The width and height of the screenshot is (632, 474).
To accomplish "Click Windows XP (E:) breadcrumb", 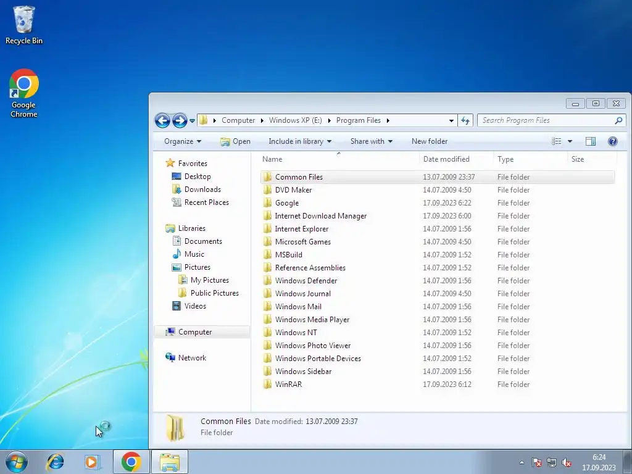I will (x=296, y=120).
